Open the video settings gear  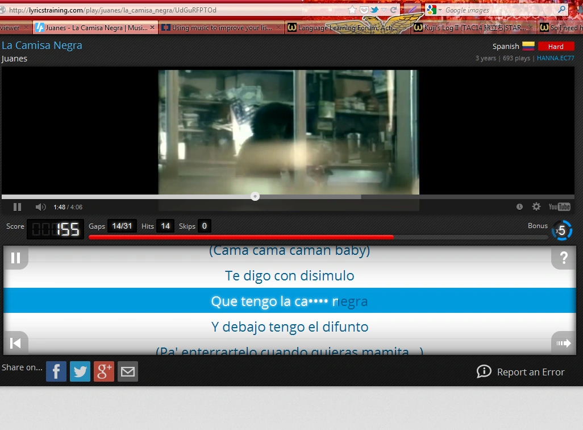(x=536, y=206)
